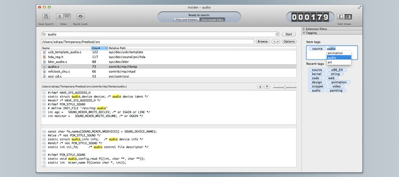Screen dimensions: 399x177
Task: Click the magnifier icon in the search field
Action: 44,34
